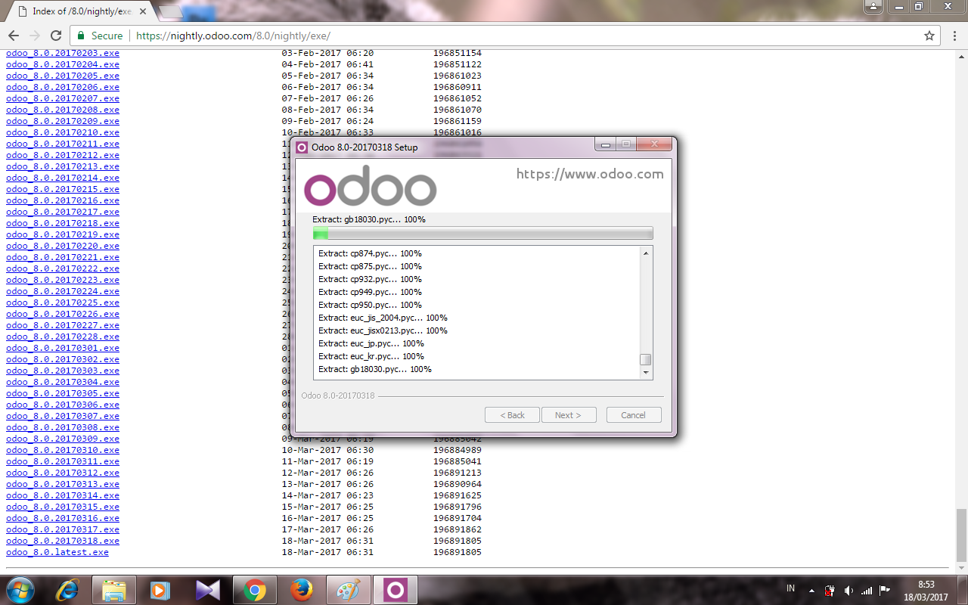Open the Start menu
Screen dimensions: 968x605
coord(20,590)
